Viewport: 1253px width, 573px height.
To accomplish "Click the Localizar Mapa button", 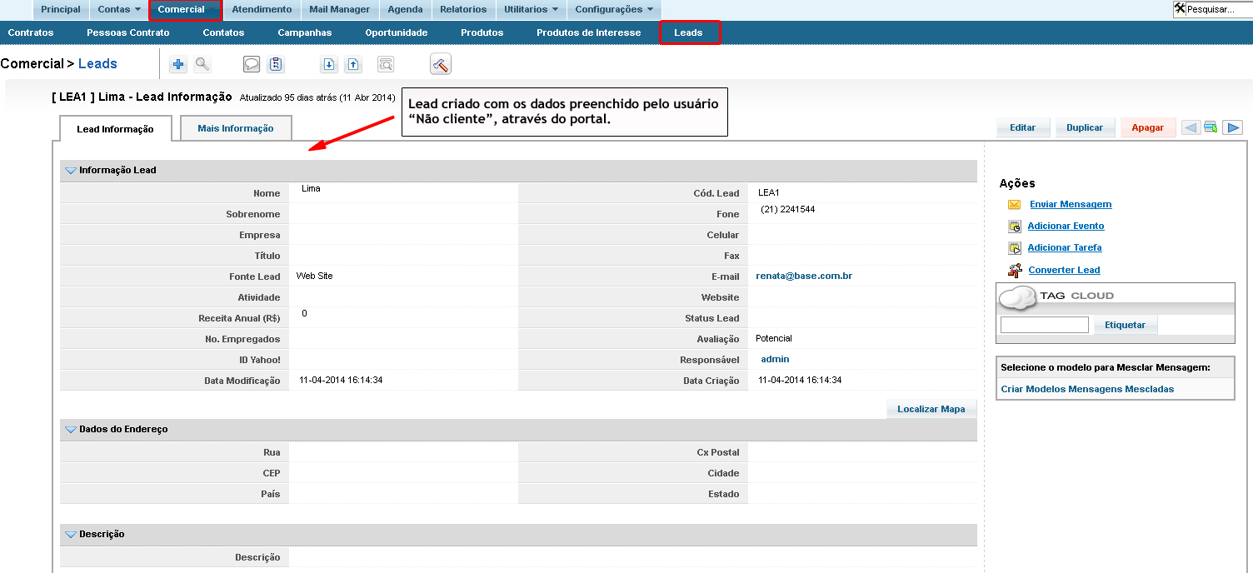I will click(x=931, y=409).
